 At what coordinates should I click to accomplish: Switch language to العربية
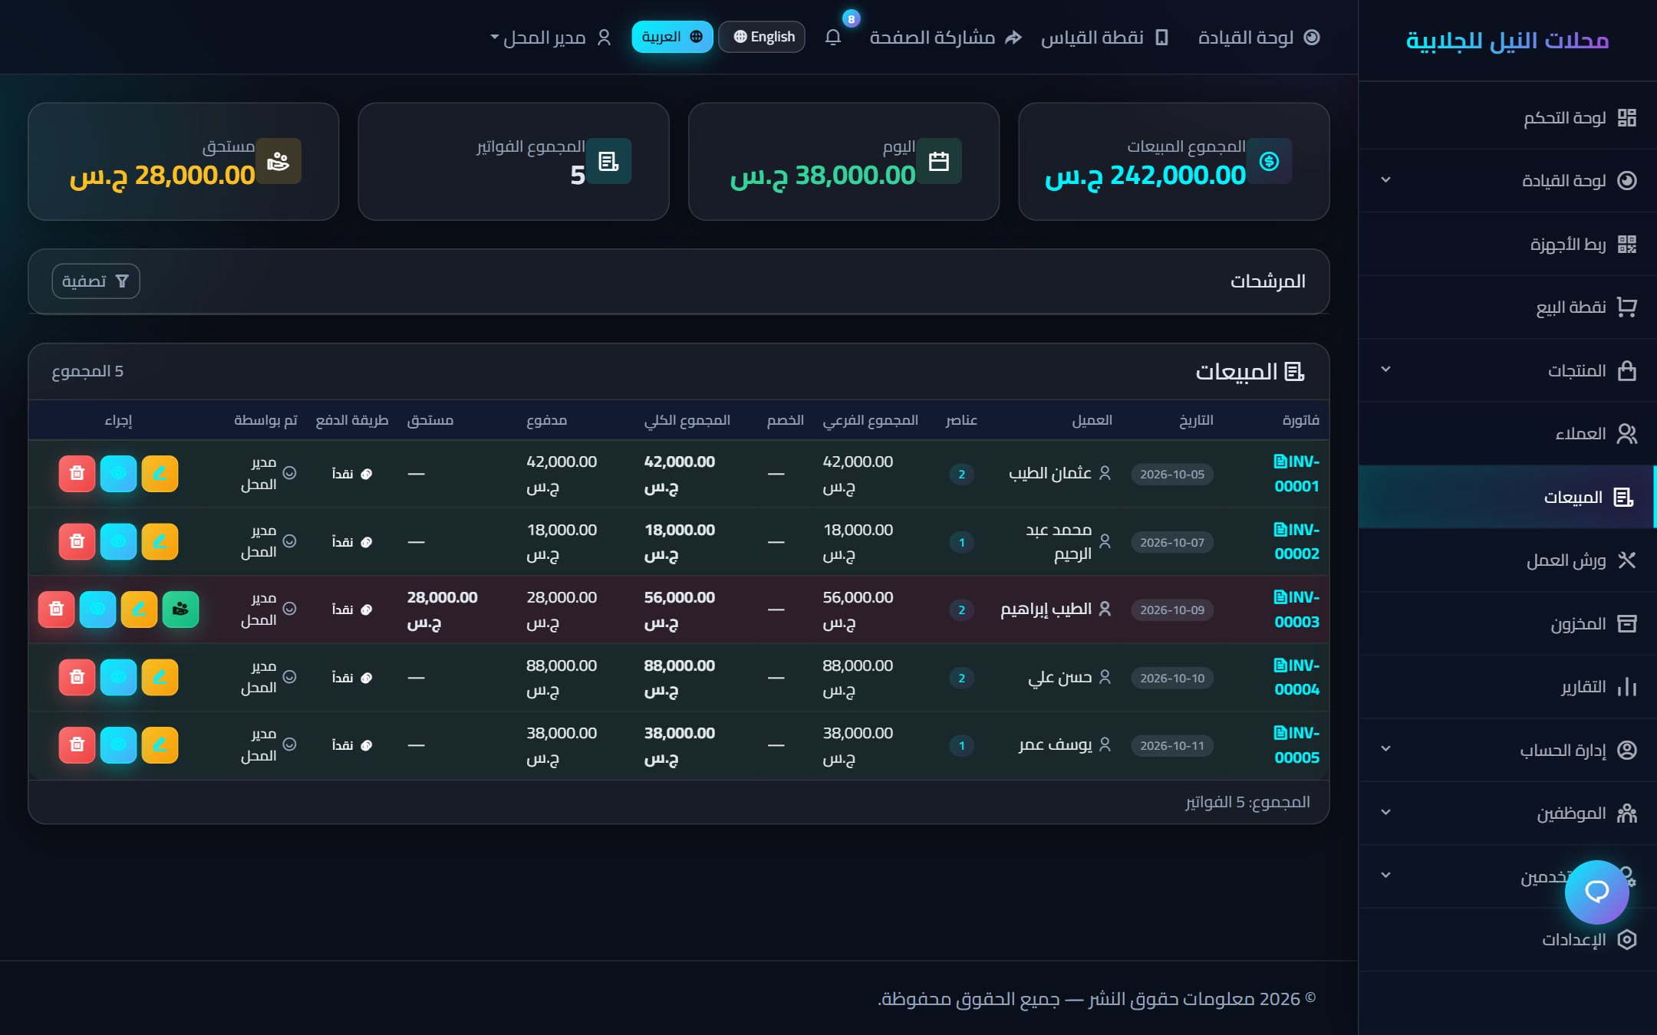(672, 37)
